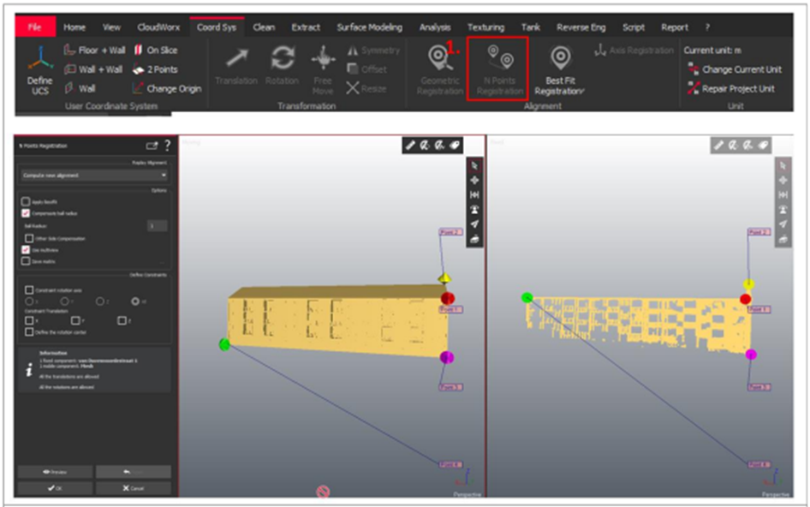
Task: Toggle the Save matrix checkbox
Action: [26, 261]
